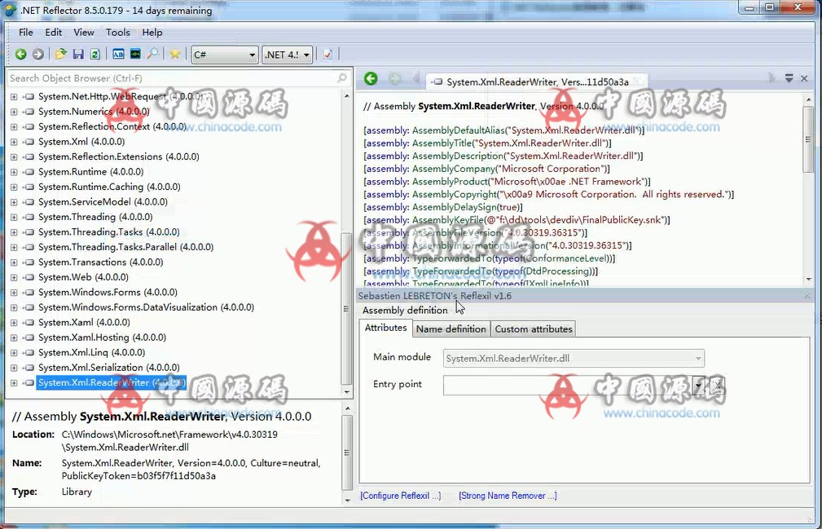Click the faded forward arrow in code pane
Screen dimensions: 822x529
395,78
